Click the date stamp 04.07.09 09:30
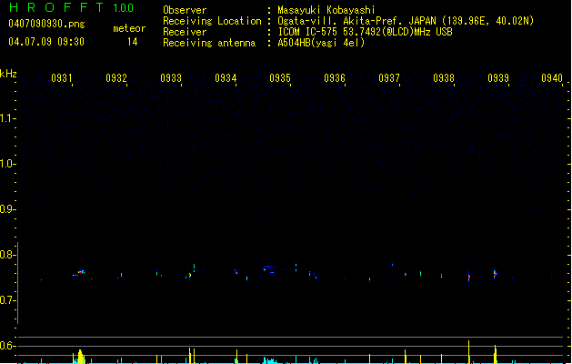The width and height of the screenshot is (572, 364). coord(46,42)
